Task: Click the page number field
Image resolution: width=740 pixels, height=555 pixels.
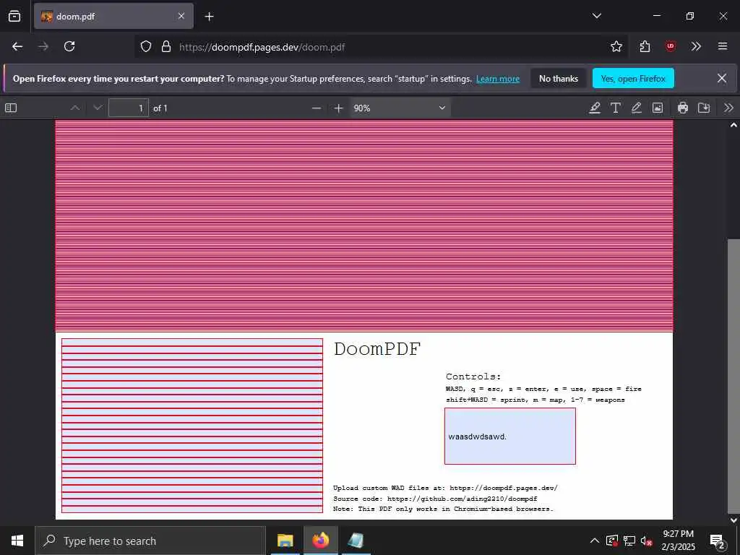Action: [129, 108]
